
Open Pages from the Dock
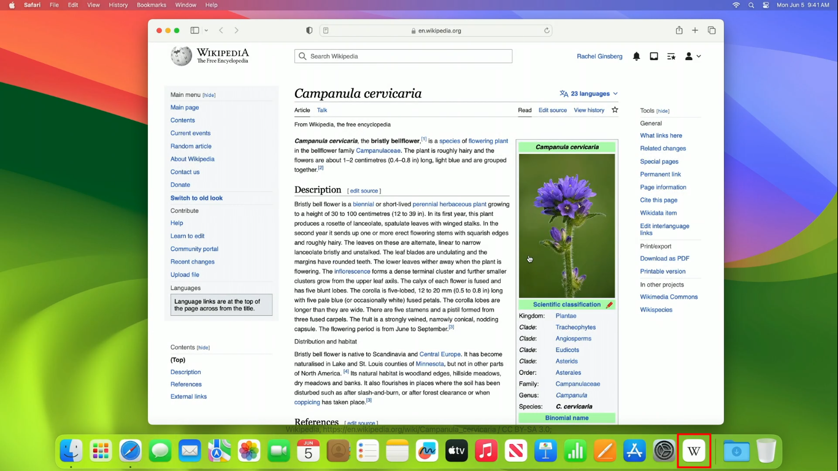click(x=605, y=451)
